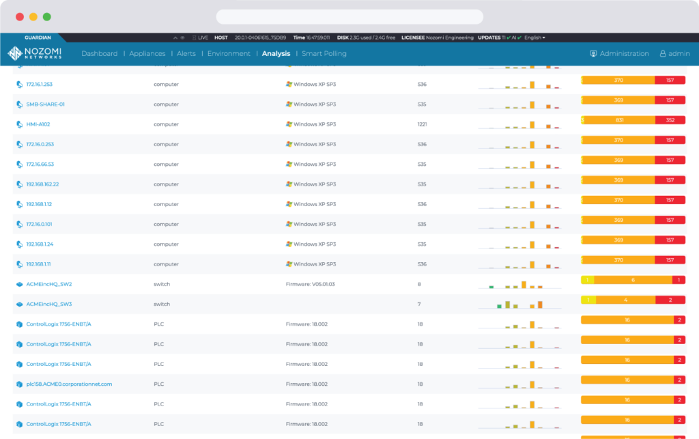Go to the Alerts section
Image resolution: width=699 pixels, height=439 pixels.
pos(186,54)
